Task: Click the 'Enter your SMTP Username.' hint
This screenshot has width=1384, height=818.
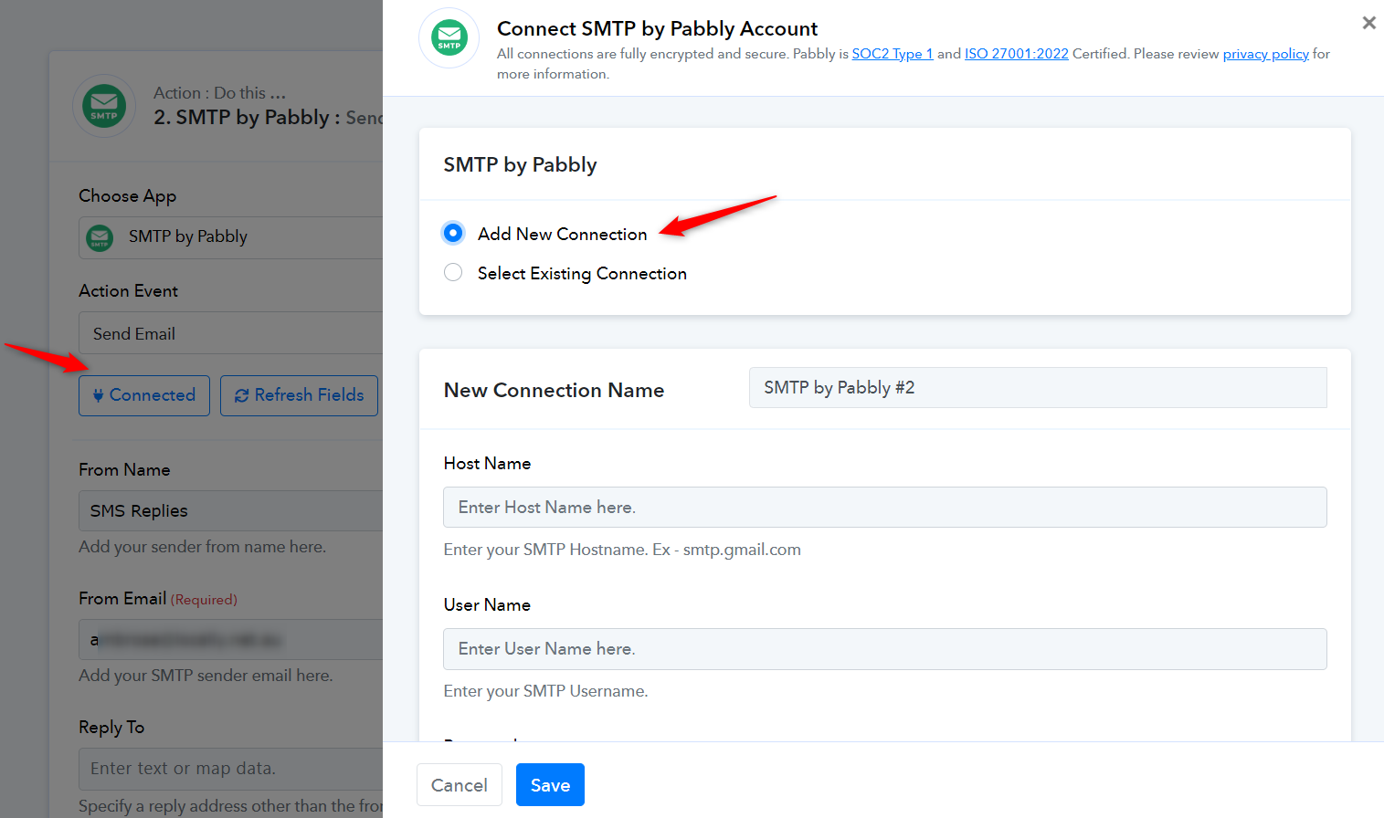Action: (545, 691)
